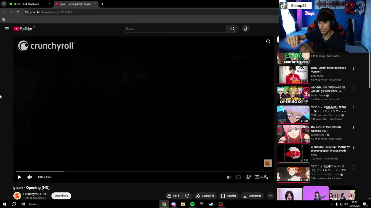
Task: Open Epic Games Launcher in taskbar
Action: coord(202,204)
